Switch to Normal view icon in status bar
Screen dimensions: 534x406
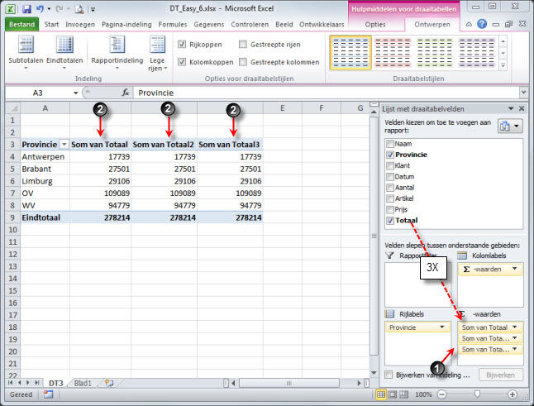click(381, 394)
